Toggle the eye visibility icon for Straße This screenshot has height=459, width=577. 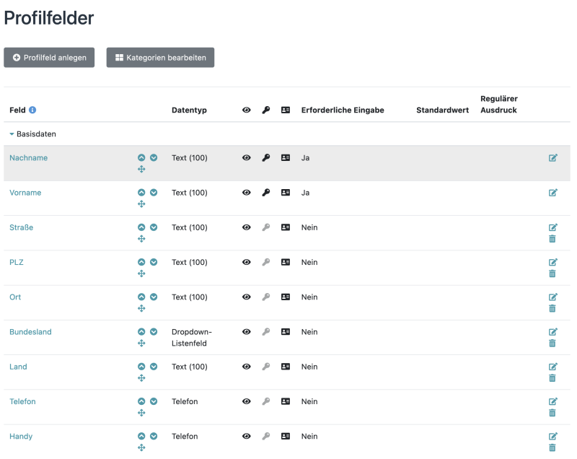coord(247,227)
